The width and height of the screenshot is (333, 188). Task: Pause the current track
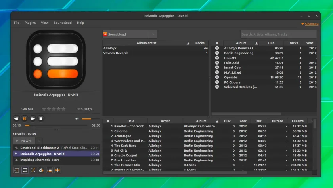25,118
